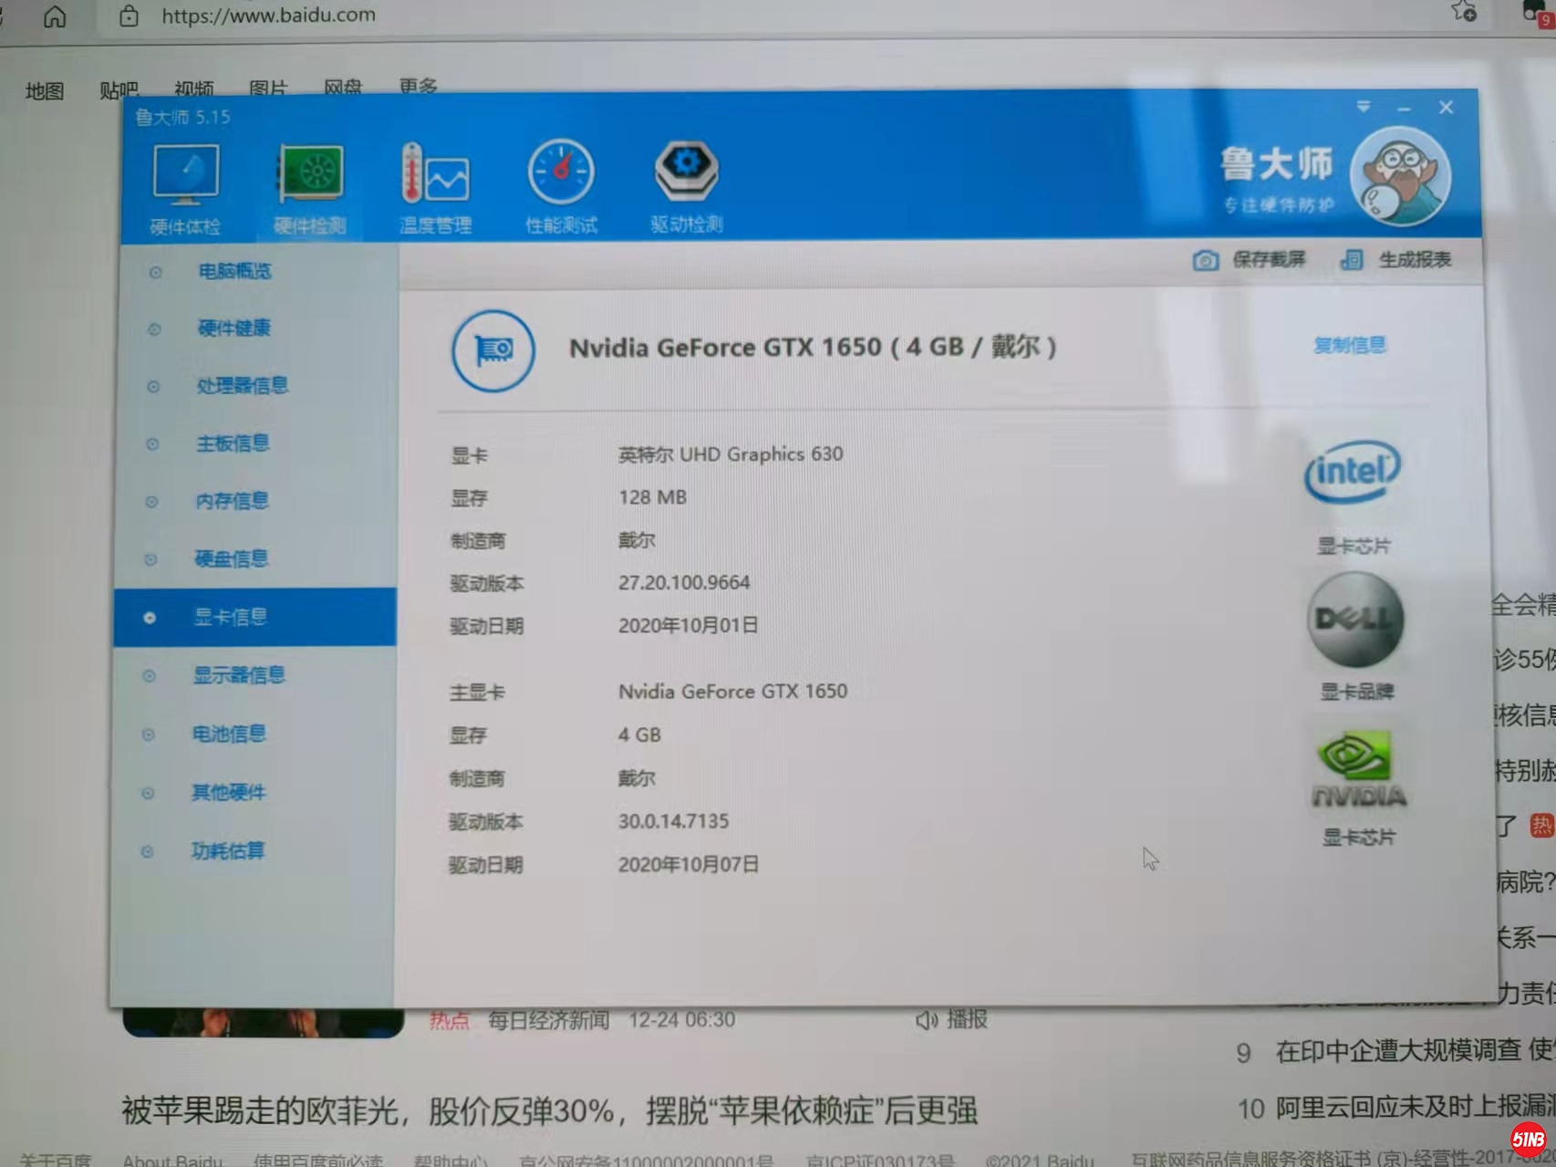Open the 贴吧 link on Baidu
The height and width of the screenshot is (1167, 1556).
[x=119, y=89]
